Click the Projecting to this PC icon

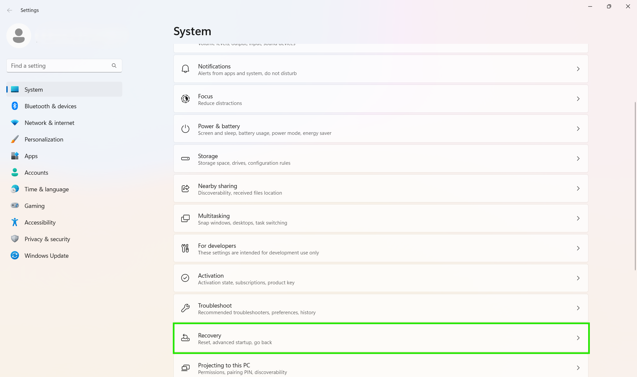click(185, 368)
